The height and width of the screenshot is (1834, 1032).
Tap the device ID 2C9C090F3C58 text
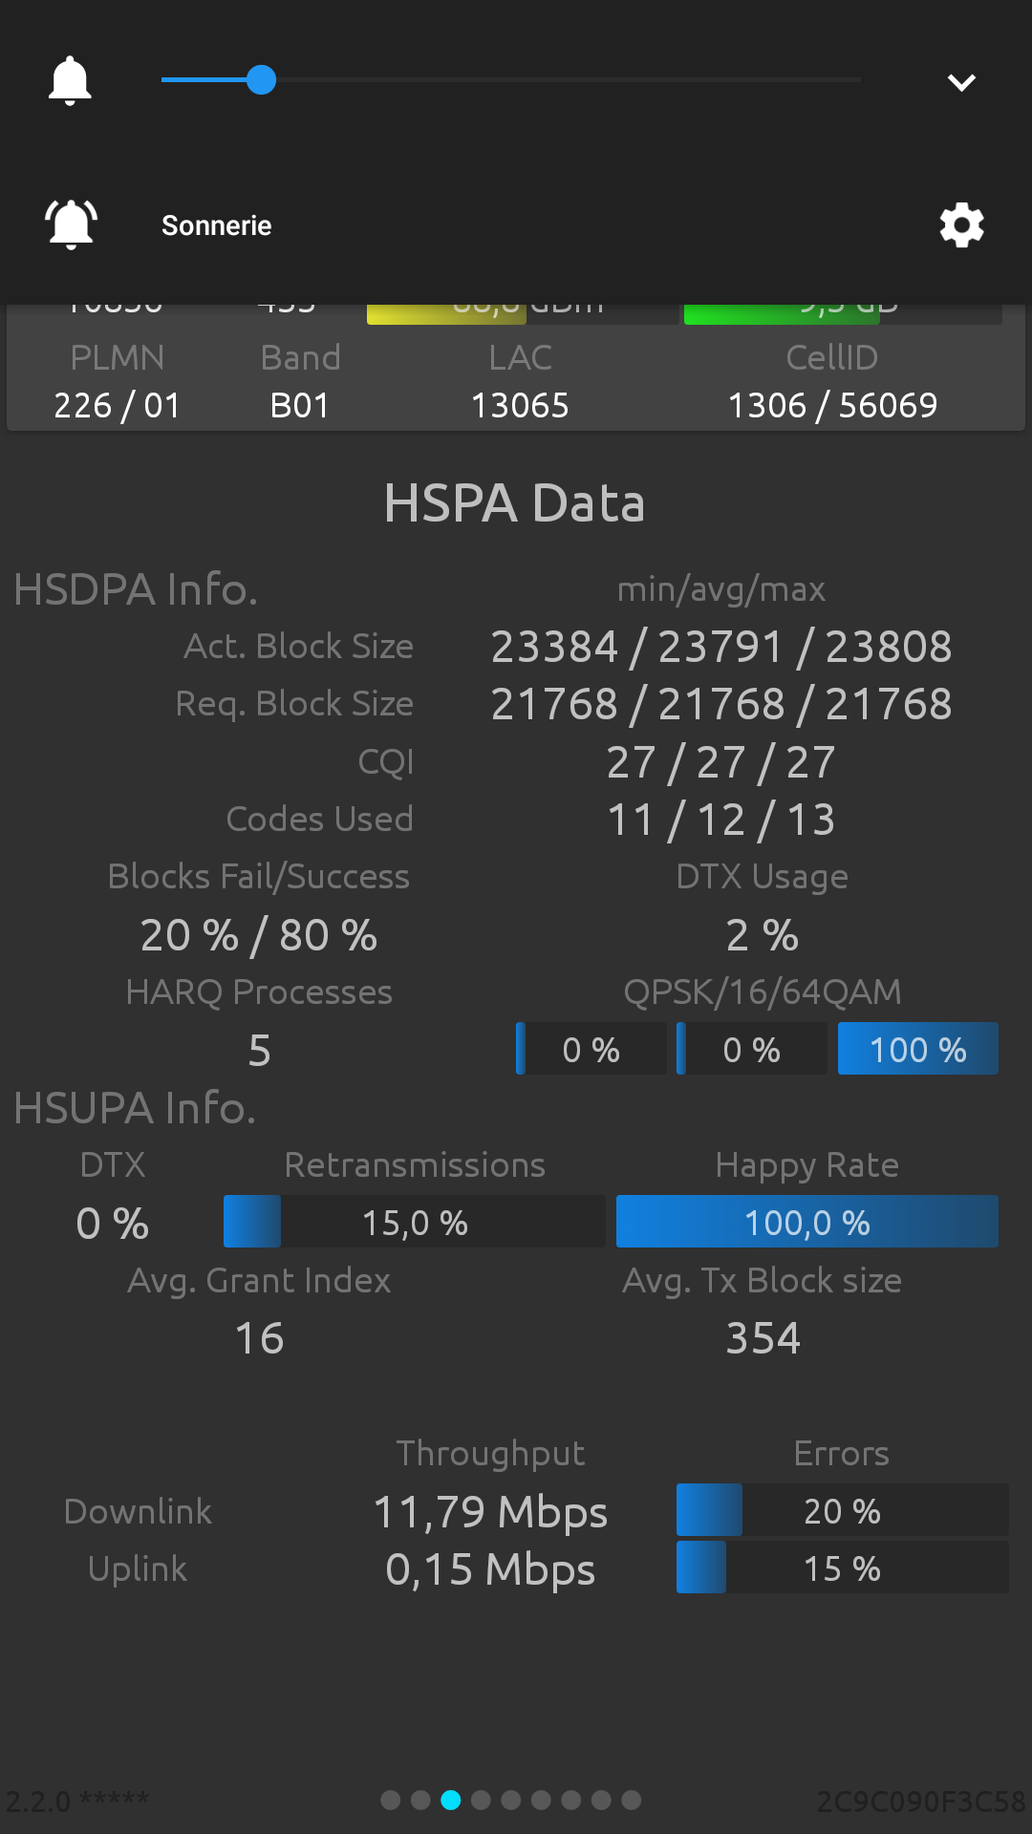click(x=921, y=1802)
